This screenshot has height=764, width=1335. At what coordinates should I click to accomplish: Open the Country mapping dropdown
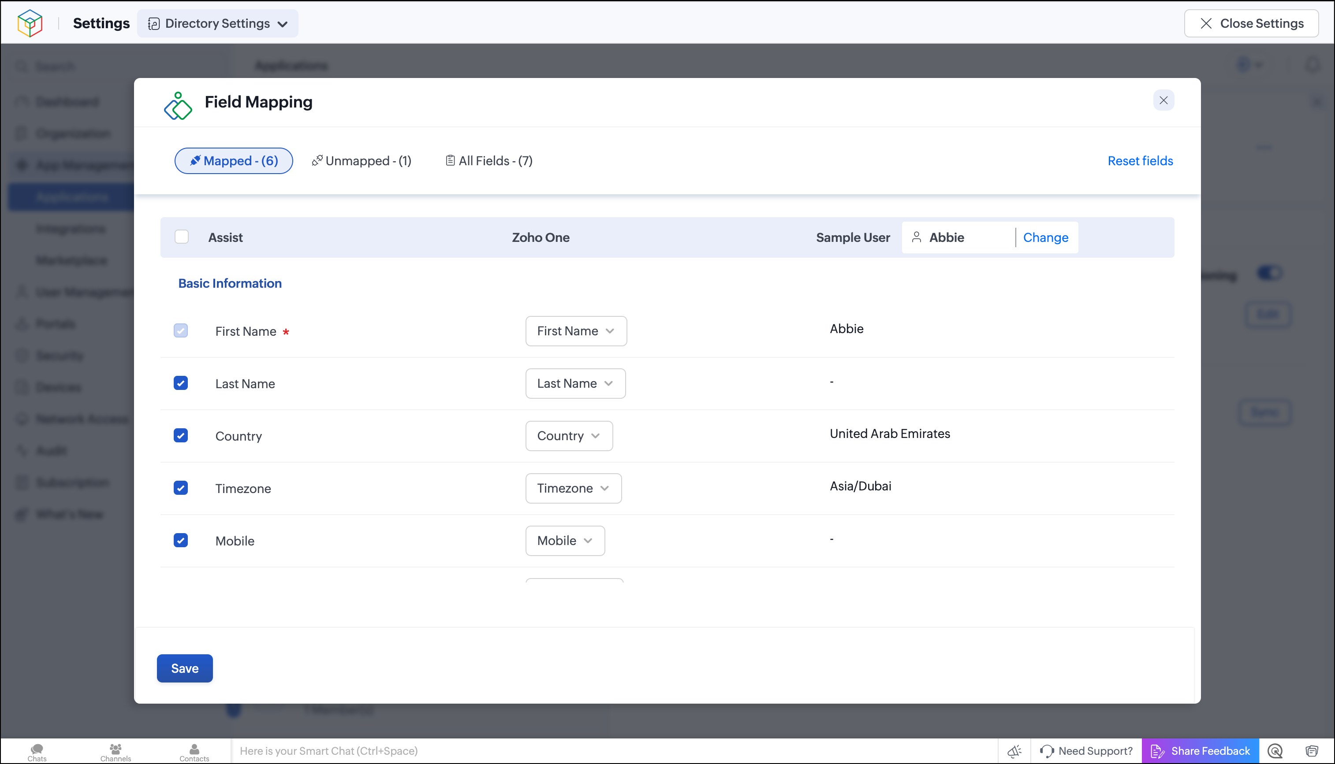pos(569,435)
